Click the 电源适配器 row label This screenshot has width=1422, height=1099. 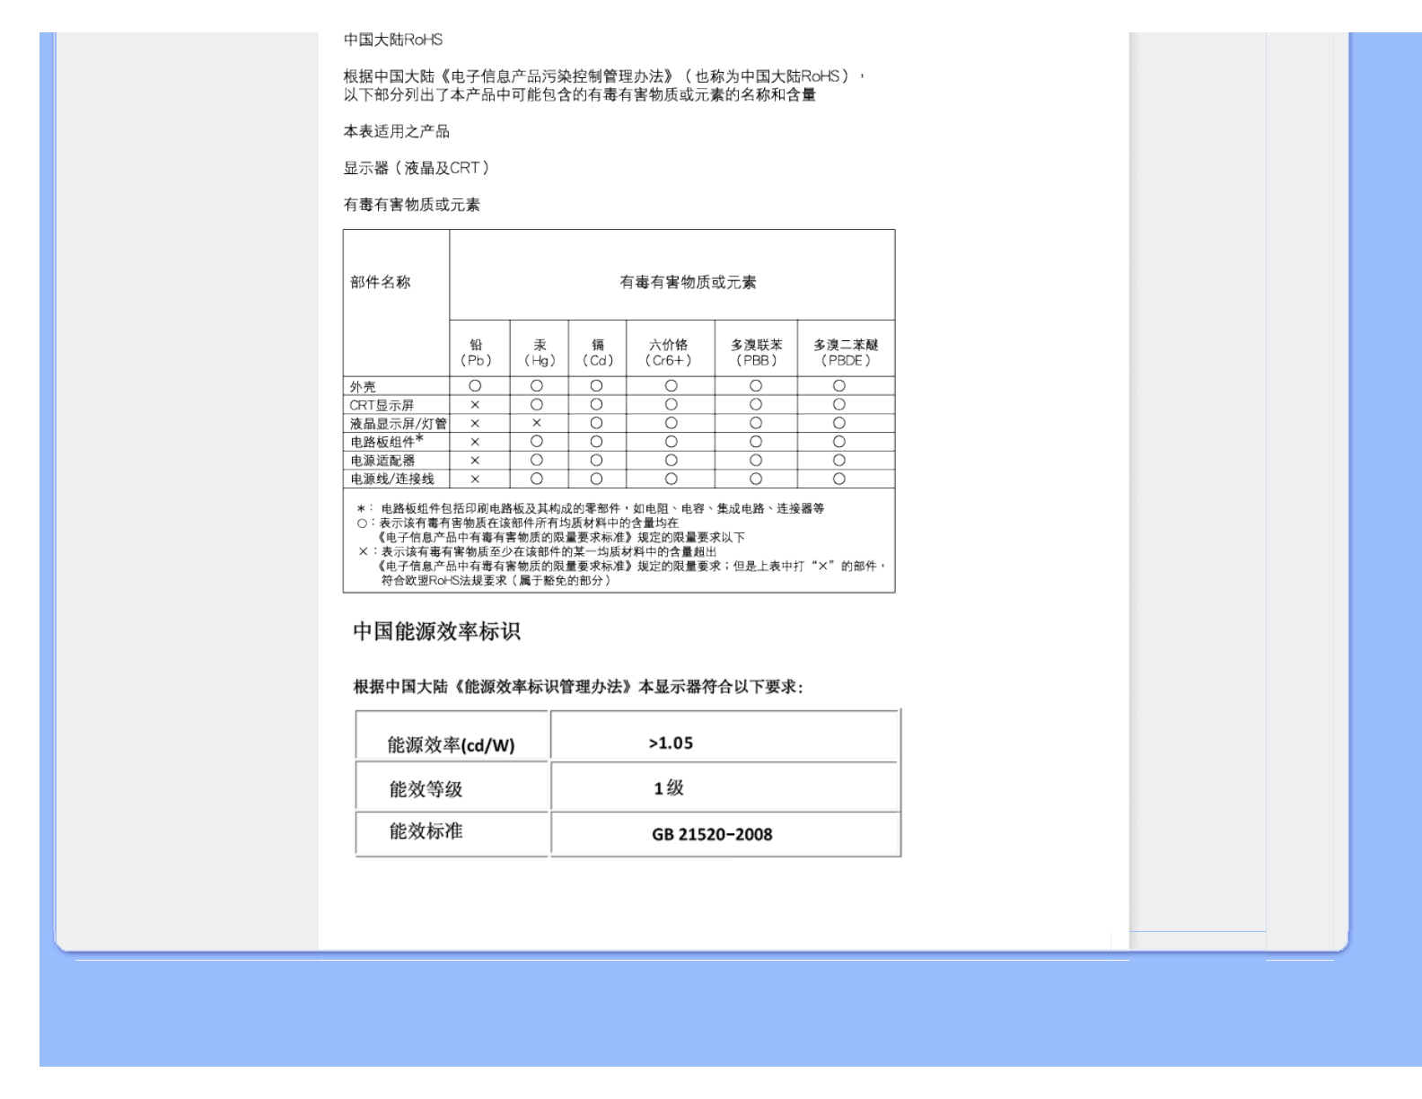[x=382, y=461]
